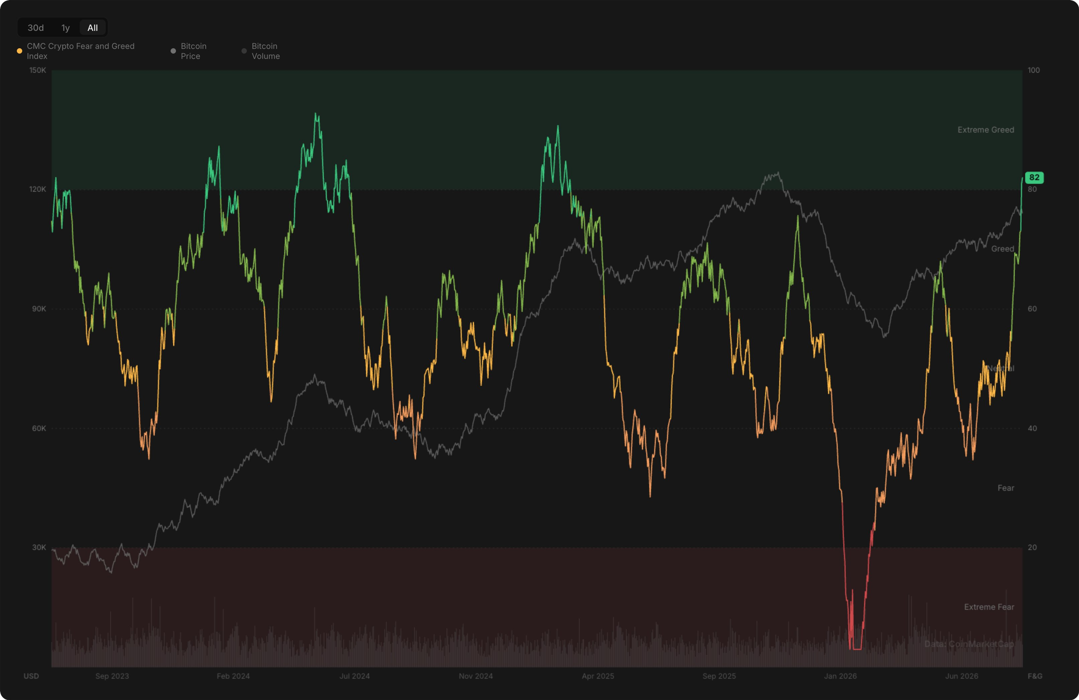Click the dark Bitcoin Volume legend dot
Image resolution: width=1079 pixels, height=700 pixels.
(244, 51)
